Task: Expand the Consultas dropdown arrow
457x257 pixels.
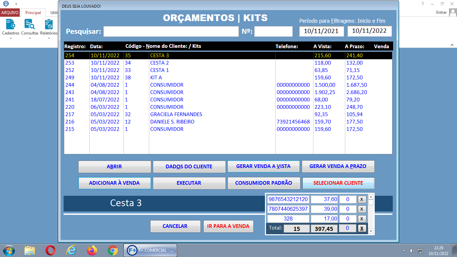Action: pos(30,38)
